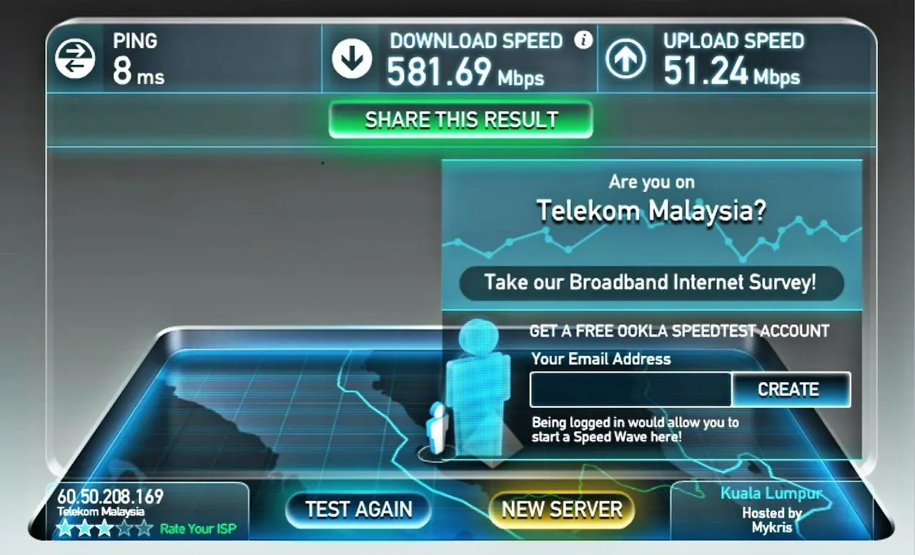915x555 pixels.
Task: Focus the Your Email Address field
Action: (630, 389)
